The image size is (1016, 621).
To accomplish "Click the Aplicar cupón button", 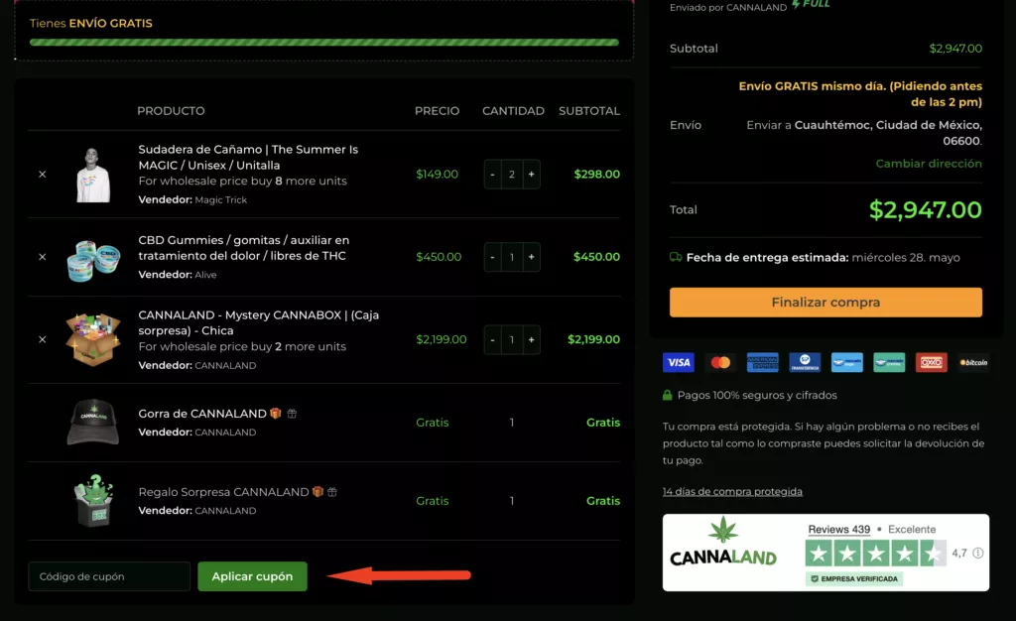I will click(x=252, y=576).
